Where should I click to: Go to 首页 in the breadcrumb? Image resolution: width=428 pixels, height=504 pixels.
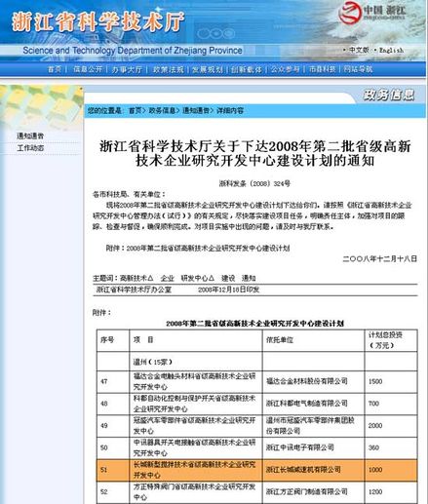[136, 110]
